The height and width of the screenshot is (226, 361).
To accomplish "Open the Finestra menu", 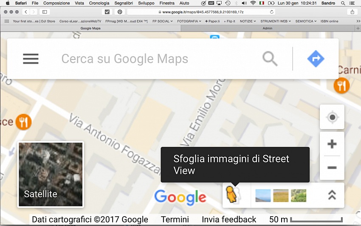I will coord(167,3).
